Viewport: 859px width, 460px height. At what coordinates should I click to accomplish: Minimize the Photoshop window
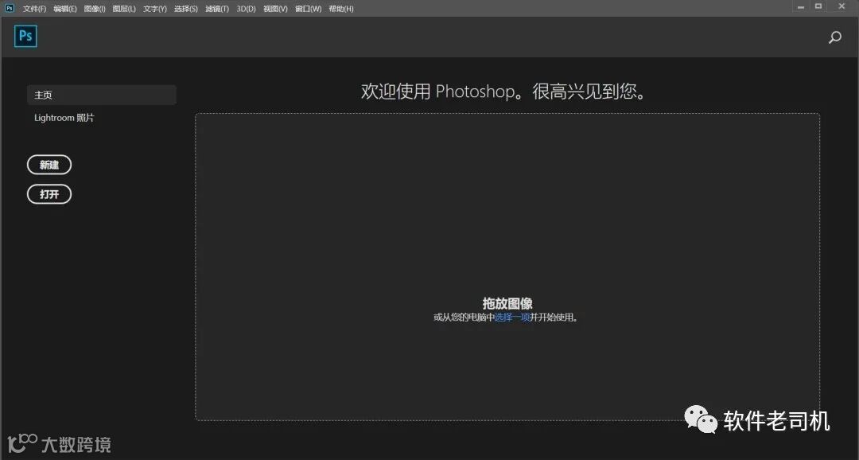801,6
